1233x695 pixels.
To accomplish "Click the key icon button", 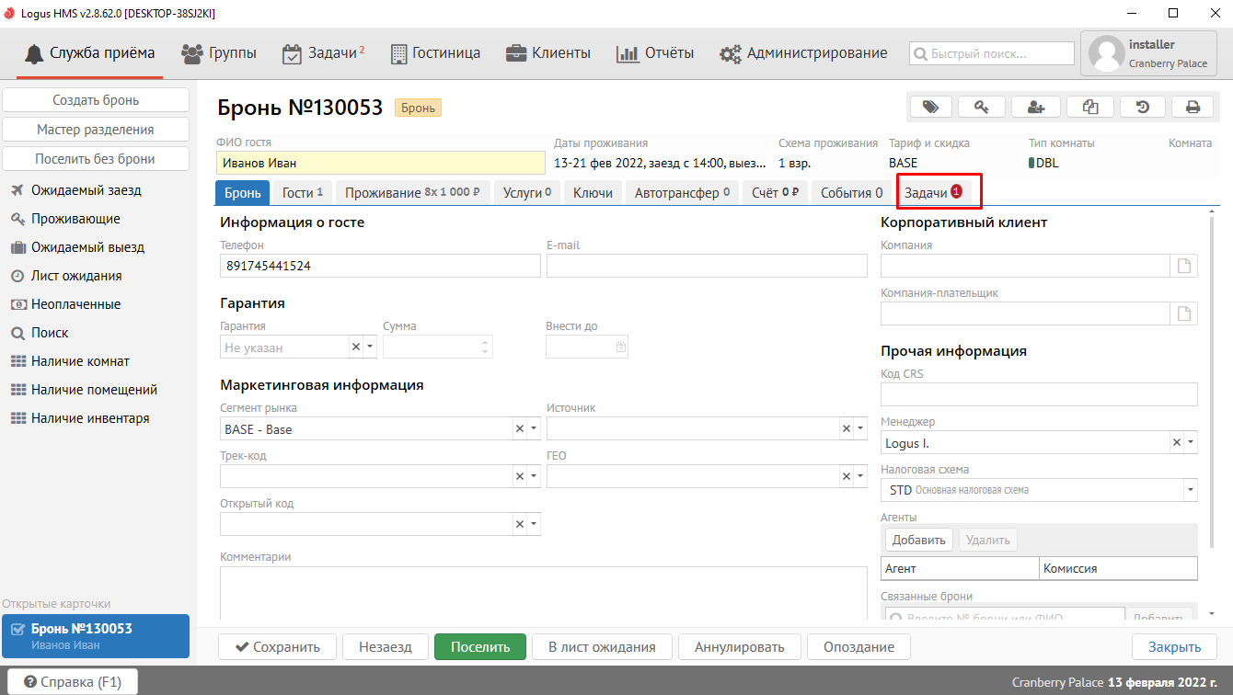I will point(982,107).
